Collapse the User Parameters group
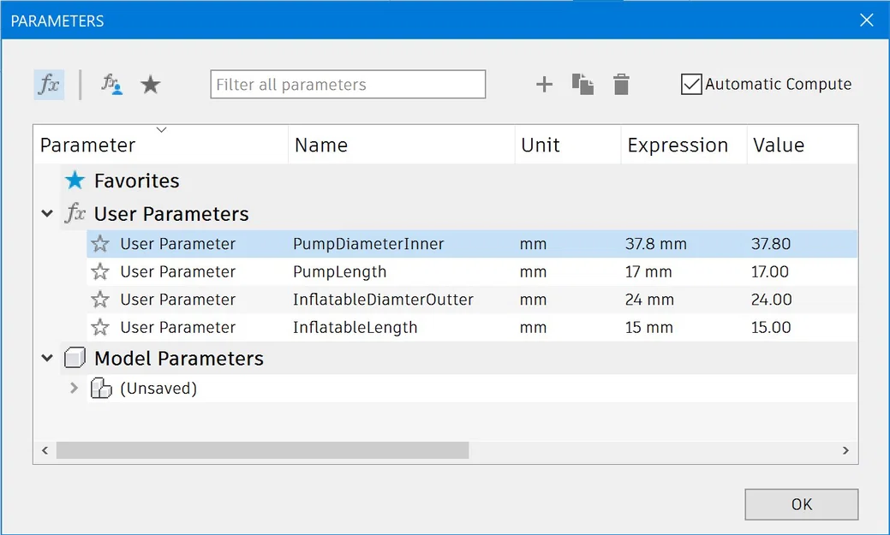Image resolution: width=890 pixels, height=535 pixels. (47, 214)
